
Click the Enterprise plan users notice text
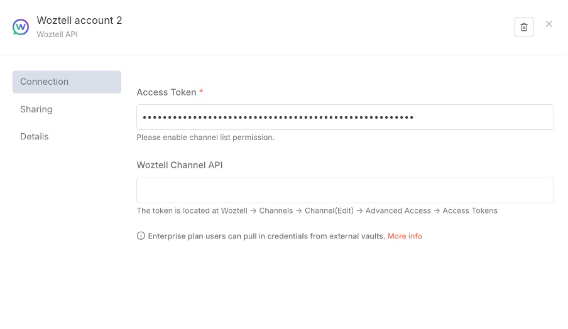(x=266, y=236)
